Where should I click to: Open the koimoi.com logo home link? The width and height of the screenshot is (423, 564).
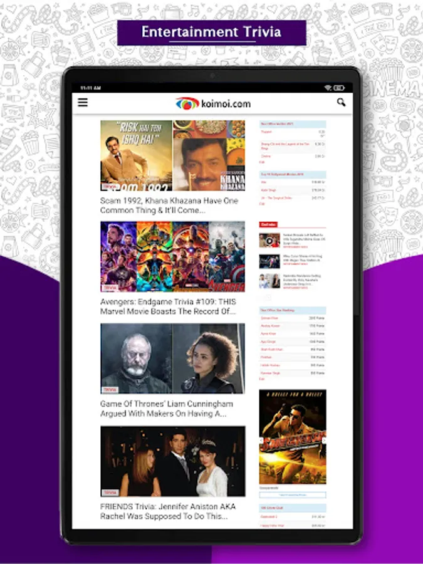[x=213, y=103]
